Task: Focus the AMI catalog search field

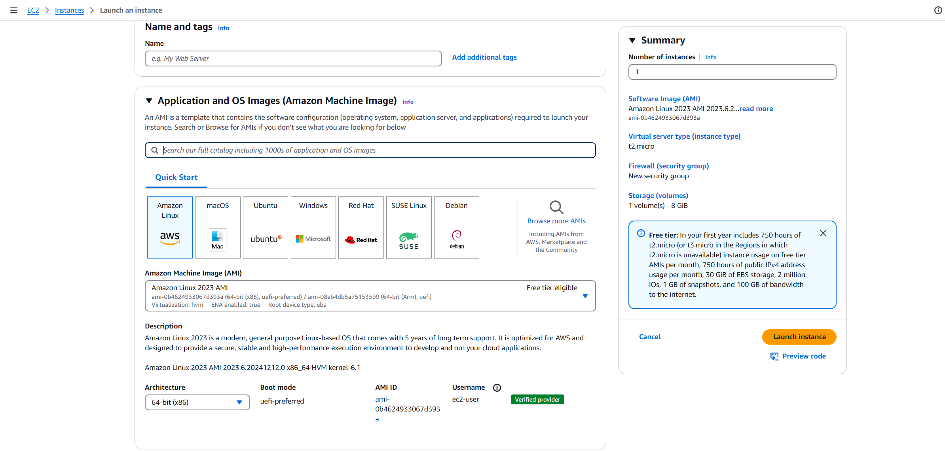Action: (x=376, y=150)
